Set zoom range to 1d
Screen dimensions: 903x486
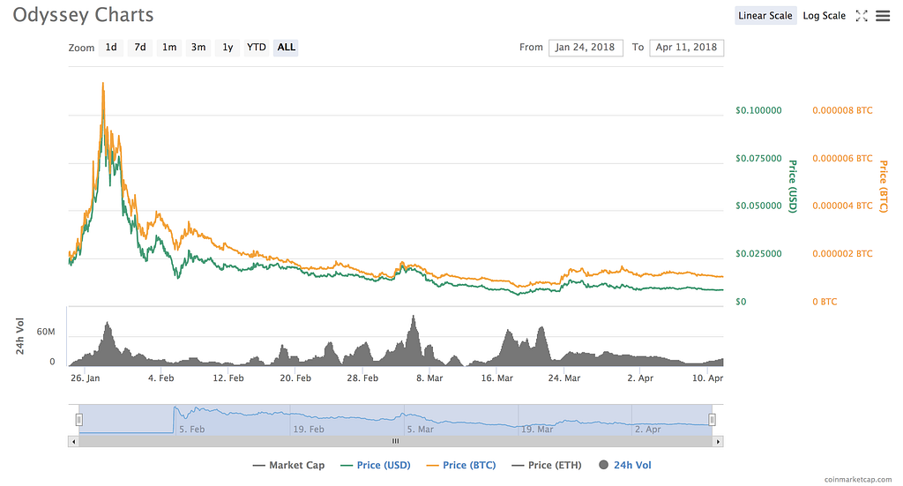111,48
